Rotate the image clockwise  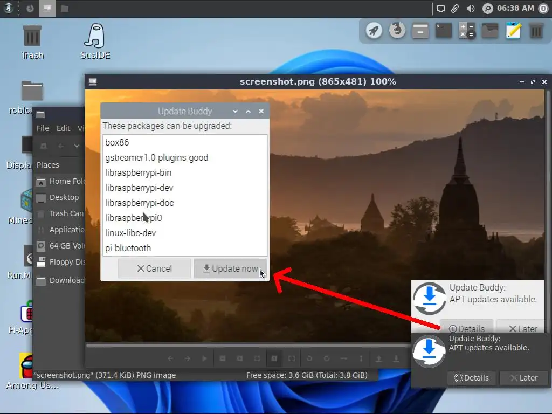pos(326,358)
